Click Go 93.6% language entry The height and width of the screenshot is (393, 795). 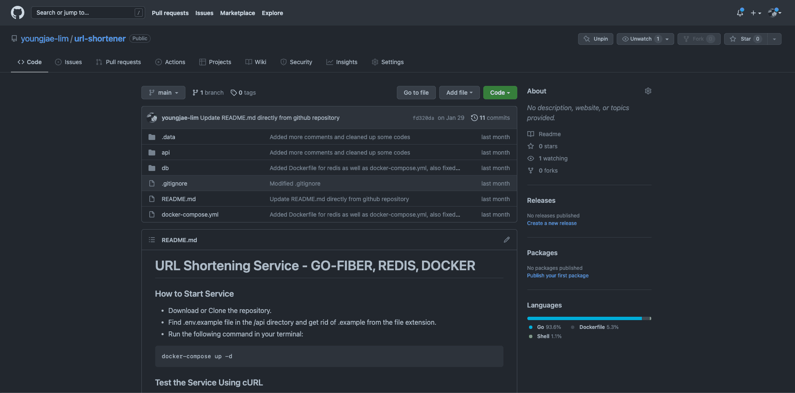click(545, 327)
